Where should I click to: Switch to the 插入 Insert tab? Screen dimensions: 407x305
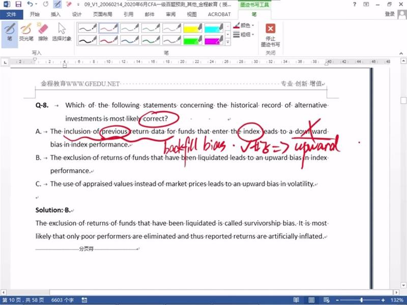(55, 14)
